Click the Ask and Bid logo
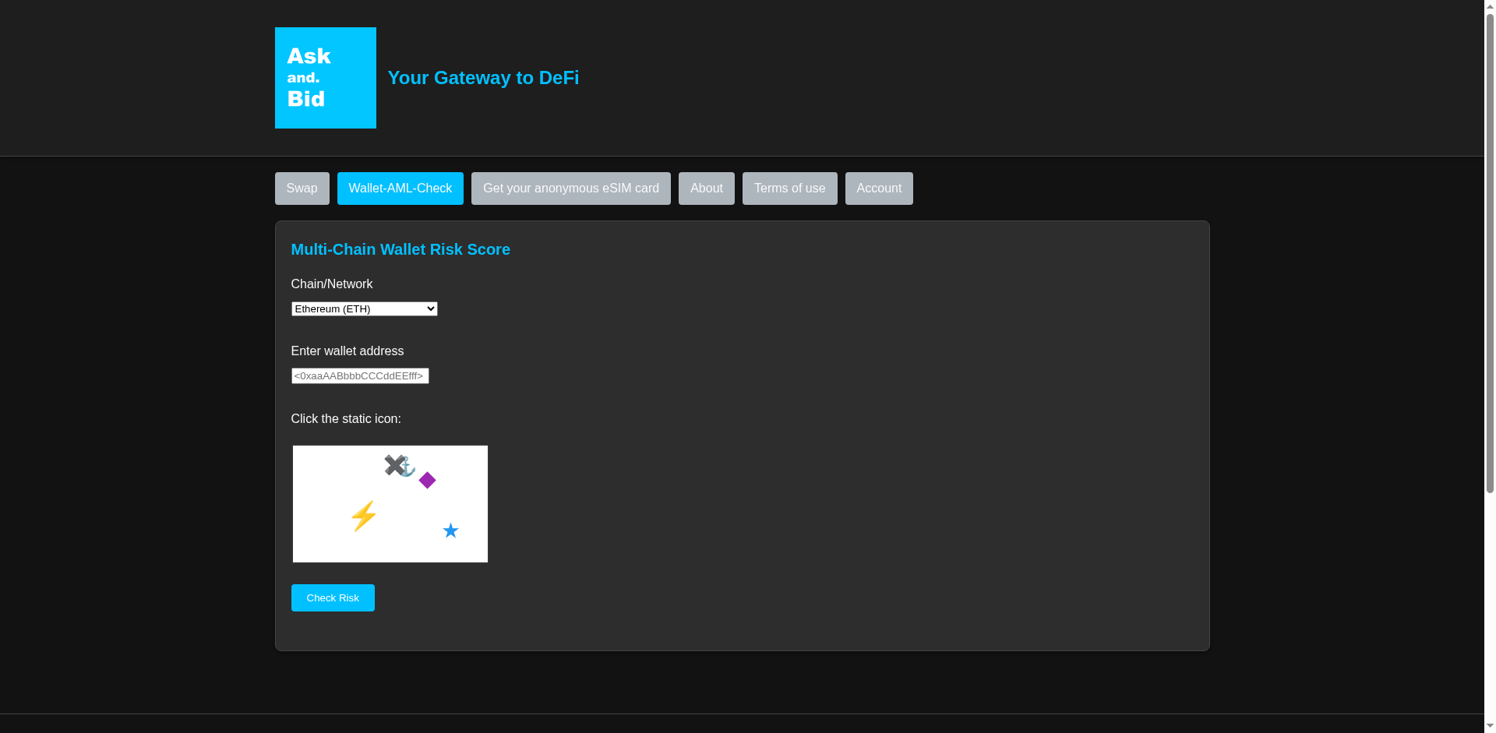1496x733 pixels. click(x=325, y=78)
